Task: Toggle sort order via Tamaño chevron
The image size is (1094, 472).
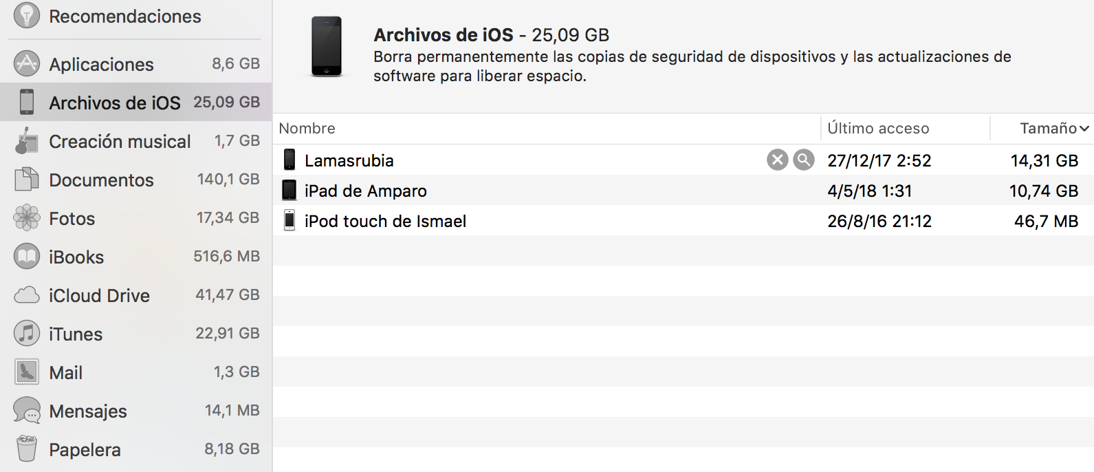Action: coord(1084,129)
